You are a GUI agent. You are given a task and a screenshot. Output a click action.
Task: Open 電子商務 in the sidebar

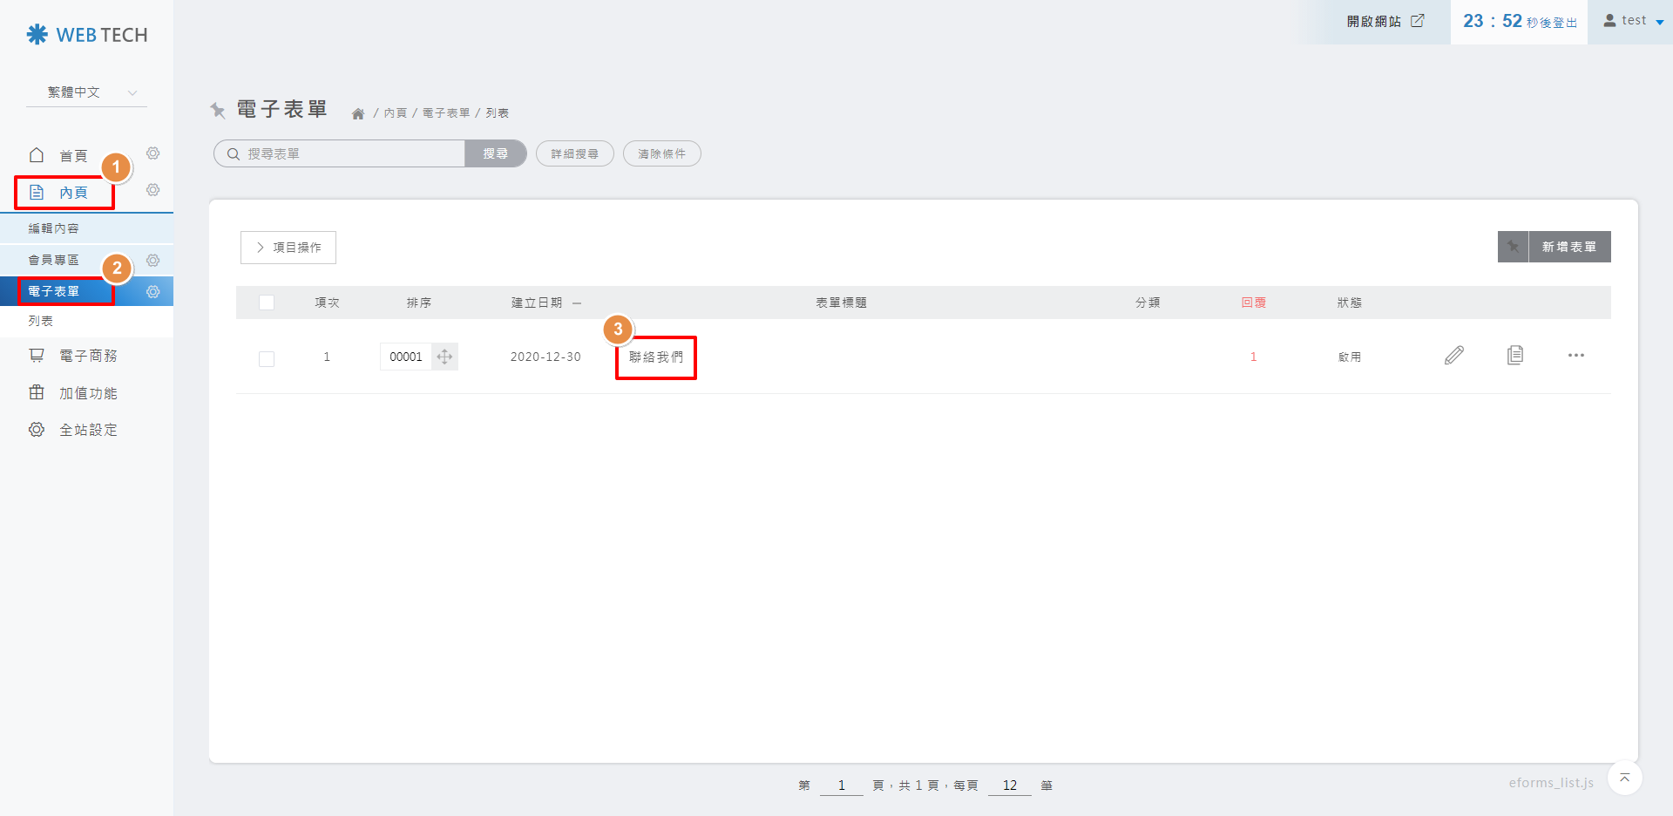click(87, 356)
